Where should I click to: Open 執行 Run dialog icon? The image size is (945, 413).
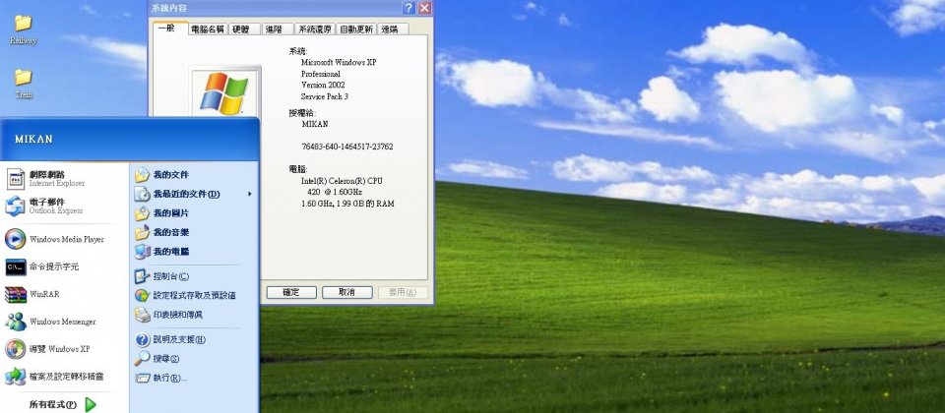point(142,378)
